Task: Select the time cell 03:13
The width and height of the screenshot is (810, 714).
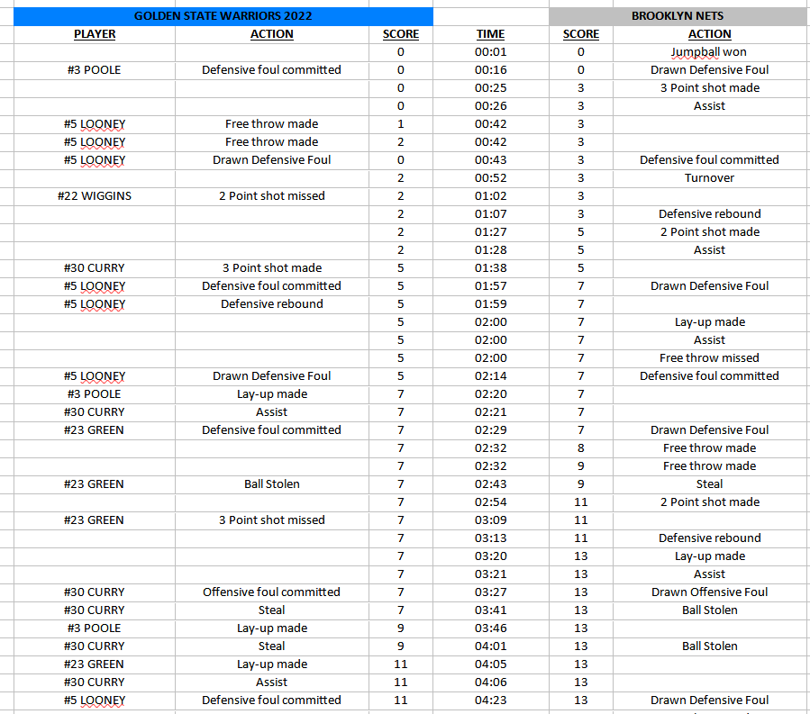Action: coord(491,538)
